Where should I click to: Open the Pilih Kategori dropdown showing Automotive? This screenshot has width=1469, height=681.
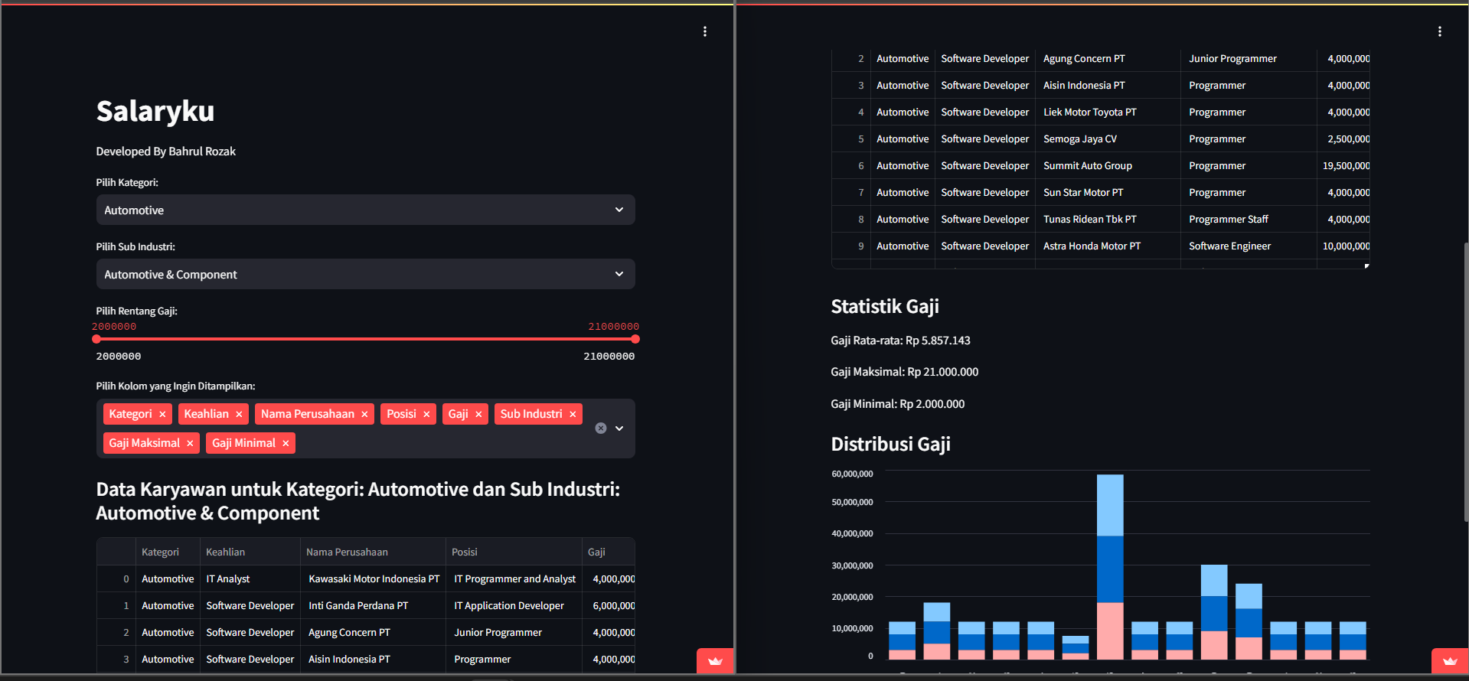pyautogui.click(x=365, y=210)
